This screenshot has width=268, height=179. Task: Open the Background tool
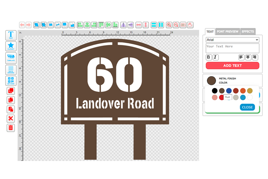coord(11,69)
